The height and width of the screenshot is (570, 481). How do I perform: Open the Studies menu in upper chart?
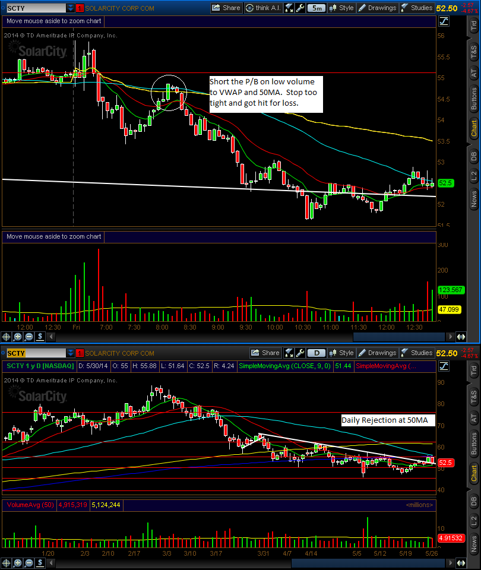[417, 8]
